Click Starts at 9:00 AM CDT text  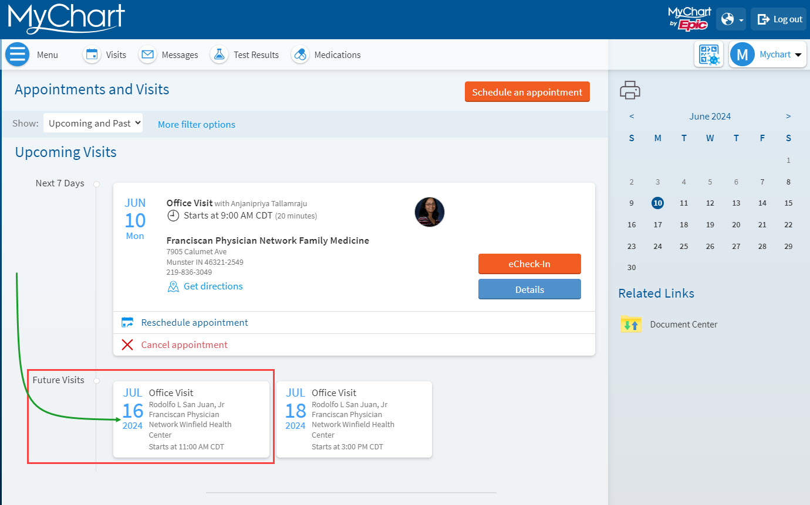pos(228,216)
